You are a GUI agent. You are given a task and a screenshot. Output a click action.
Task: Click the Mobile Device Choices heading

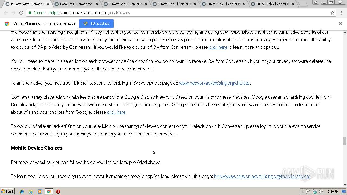[x=37, y=148]
